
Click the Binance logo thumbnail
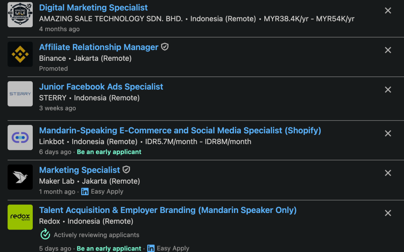pyautogui.click(x=20, y=54)
